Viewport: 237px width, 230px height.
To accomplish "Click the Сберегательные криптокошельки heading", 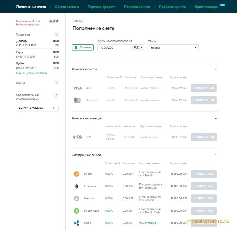I will point(28,97).
